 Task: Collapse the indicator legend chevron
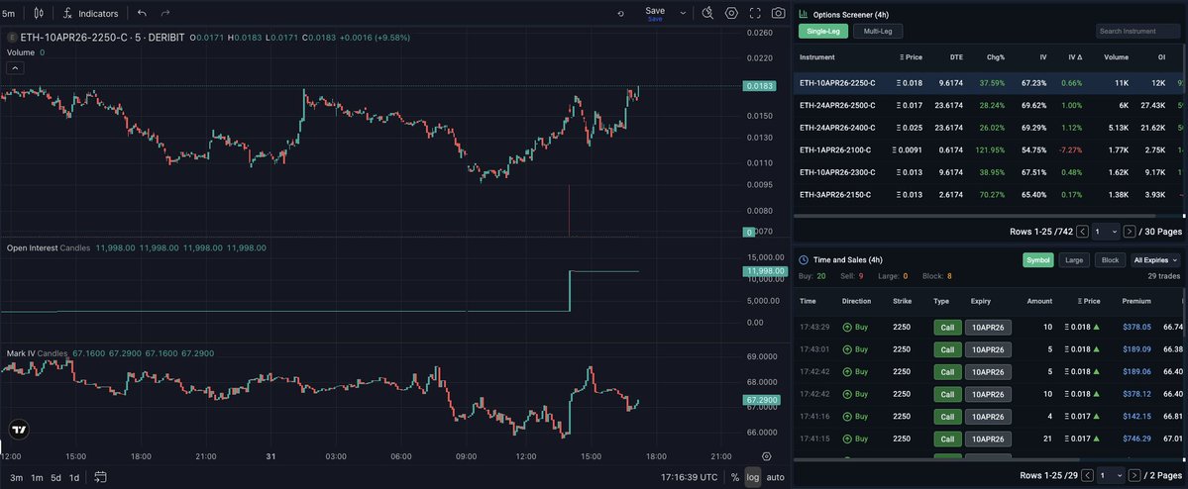click(x=15, y=67)
